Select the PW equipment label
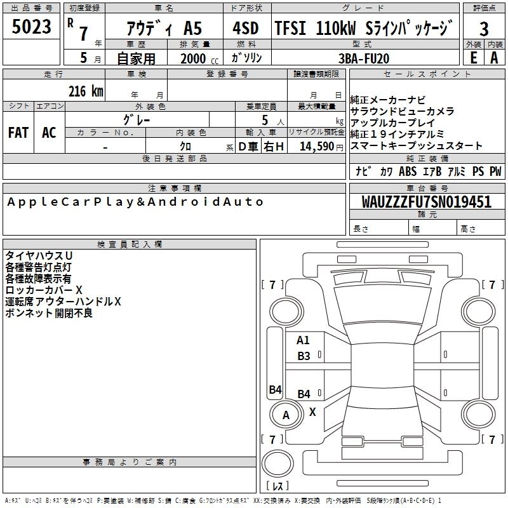Image resolution: width=508 pixels, height=508 pixels. 495,171
